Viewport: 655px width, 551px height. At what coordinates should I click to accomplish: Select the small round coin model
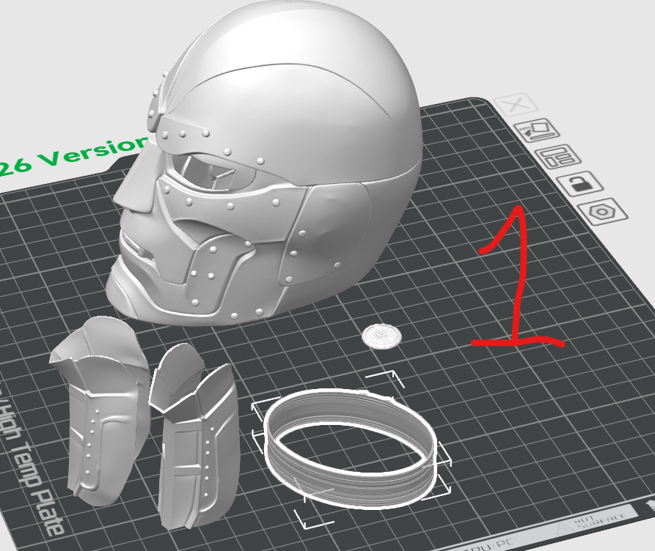(381, 336)
